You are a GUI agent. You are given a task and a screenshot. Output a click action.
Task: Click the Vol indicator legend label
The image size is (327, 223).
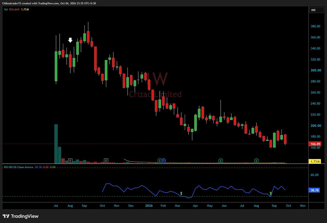coord(5,10)
